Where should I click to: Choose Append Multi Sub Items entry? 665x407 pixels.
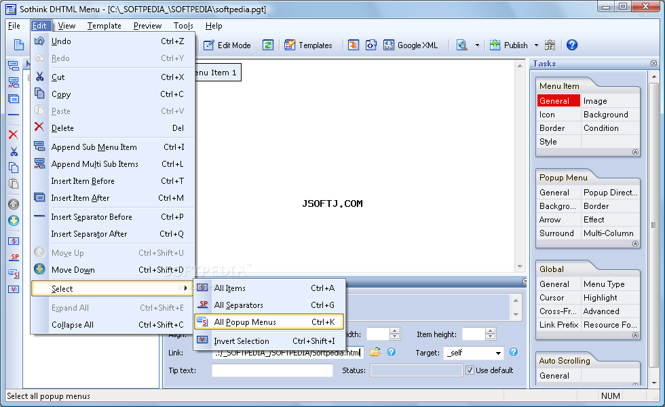[113, 164]
